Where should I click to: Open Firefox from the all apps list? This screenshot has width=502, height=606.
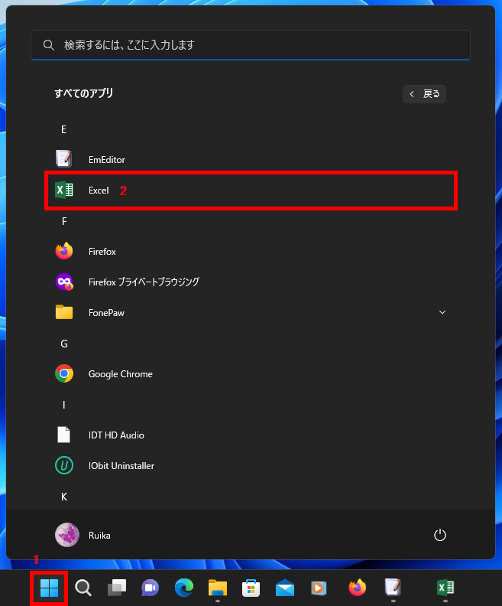(102, 252)
